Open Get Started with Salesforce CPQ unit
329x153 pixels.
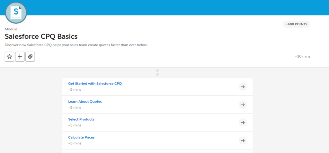click(95, 84)
